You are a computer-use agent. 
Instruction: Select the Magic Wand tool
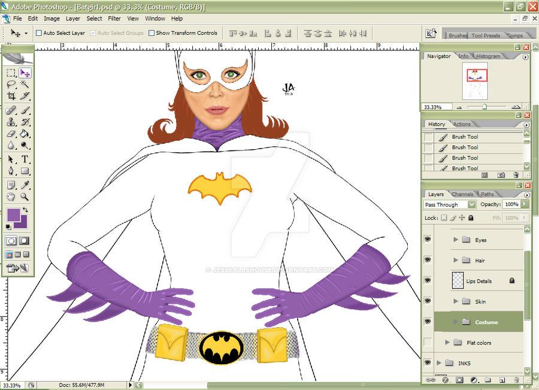pyautogui.click(x=25, y=84)
